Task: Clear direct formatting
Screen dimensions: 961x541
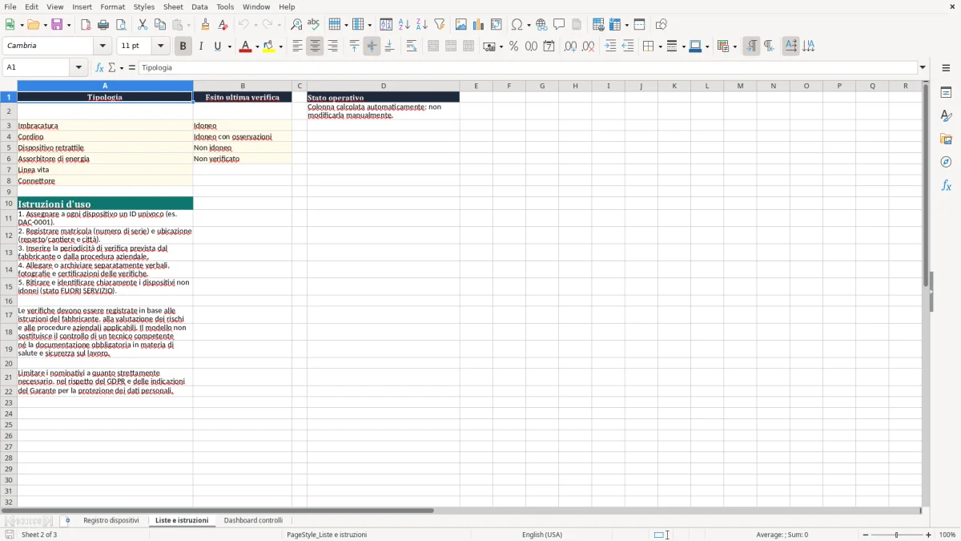Action: [x=223, y=25]
